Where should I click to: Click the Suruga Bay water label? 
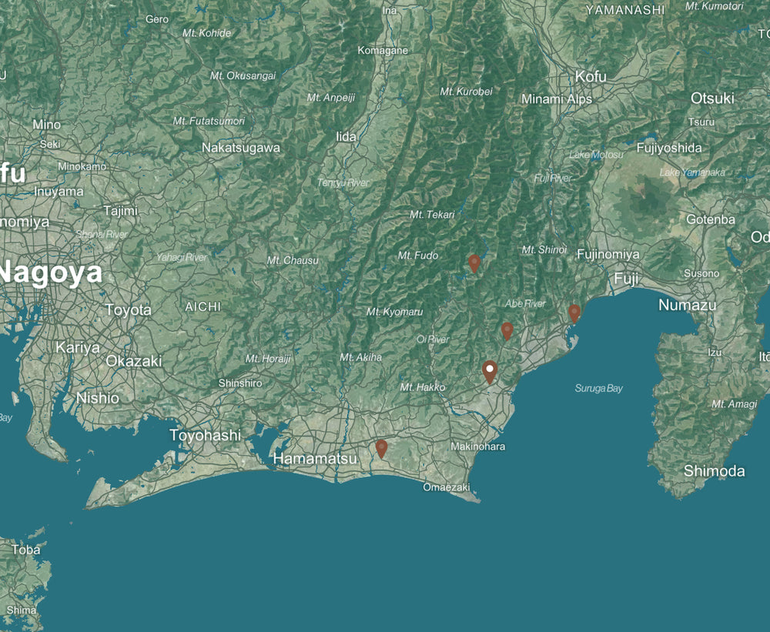[x=598, y=388]
